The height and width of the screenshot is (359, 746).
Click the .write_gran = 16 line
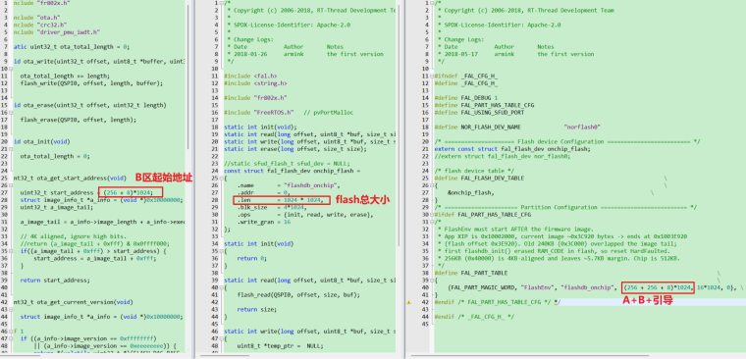tap(264, 222)
